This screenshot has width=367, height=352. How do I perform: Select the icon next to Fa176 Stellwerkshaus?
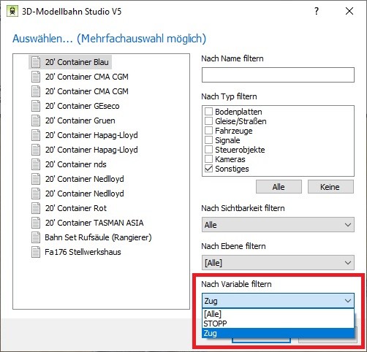(36, 252)
